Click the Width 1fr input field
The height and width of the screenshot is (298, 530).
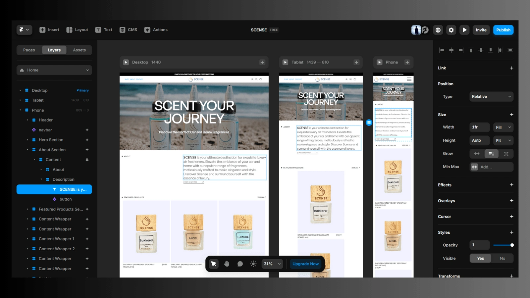point(479,127)
